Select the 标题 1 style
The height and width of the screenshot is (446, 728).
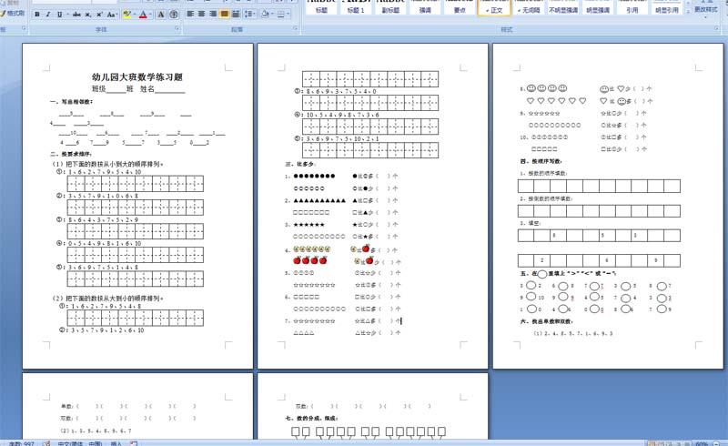point(356,7)
